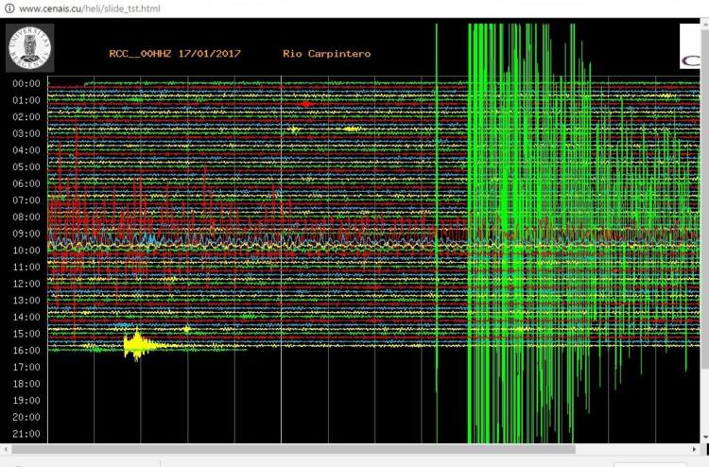Click the 10:00 time label

(25, 251)
